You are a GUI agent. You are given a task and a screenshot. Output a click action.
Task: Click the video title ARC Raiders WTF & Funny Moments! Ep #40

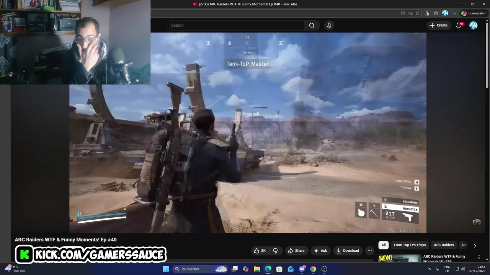(65, 239)
